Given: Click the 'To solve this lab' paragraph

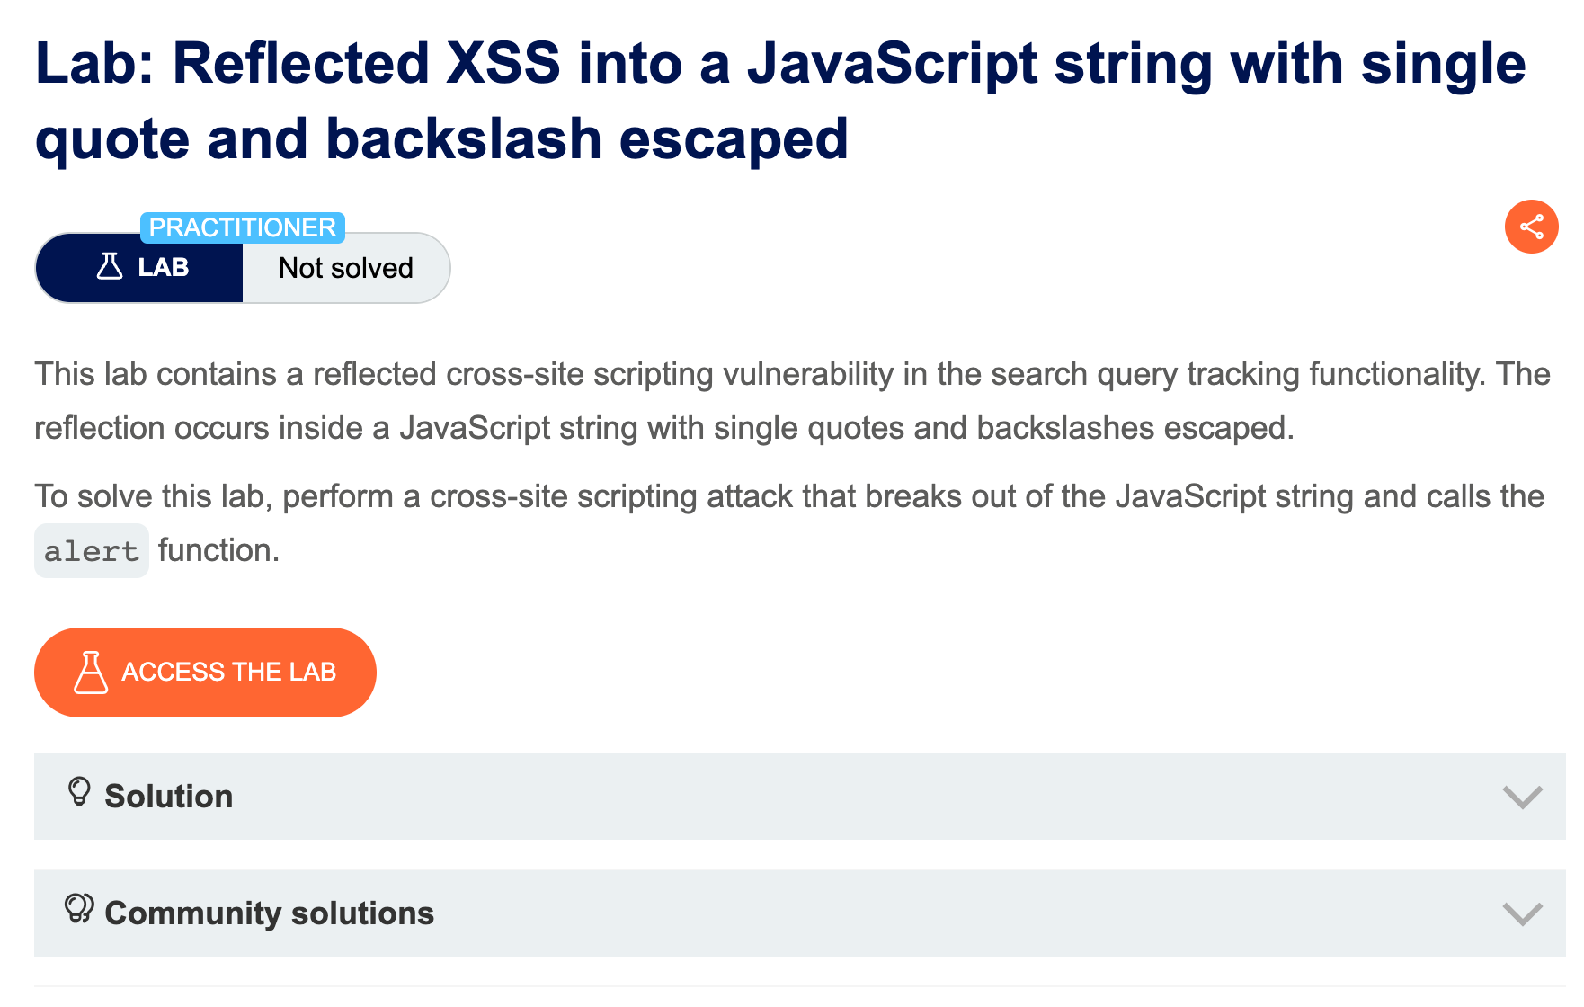Looking at the screenshot, I should (x=789, y=523).
